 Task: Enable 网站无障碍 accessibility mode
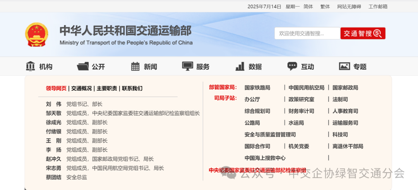tap(349, 7)
